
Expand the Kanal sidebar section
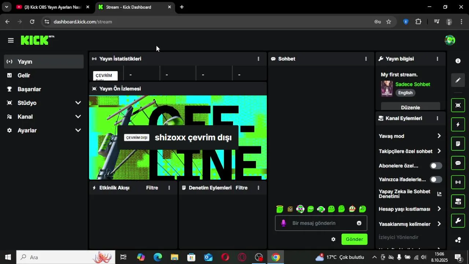coord(44,117)
